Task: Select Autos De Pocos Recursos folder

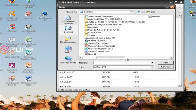Action: (x=115, y=22)
